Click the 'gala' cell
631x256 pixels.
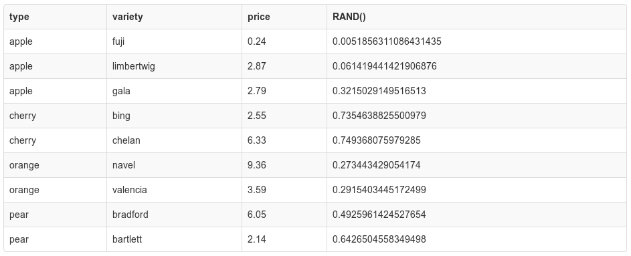click(x=174, y=91)
